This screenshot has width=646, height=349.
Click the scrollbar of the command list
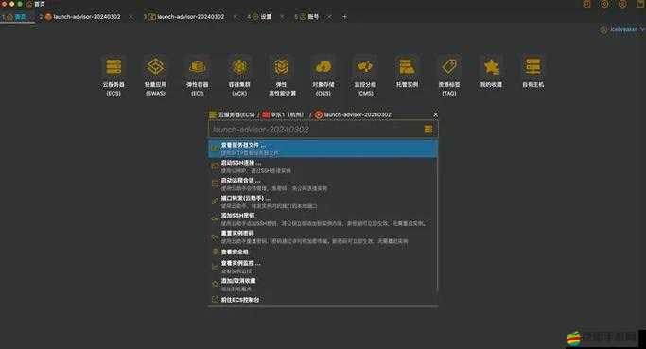437,217
